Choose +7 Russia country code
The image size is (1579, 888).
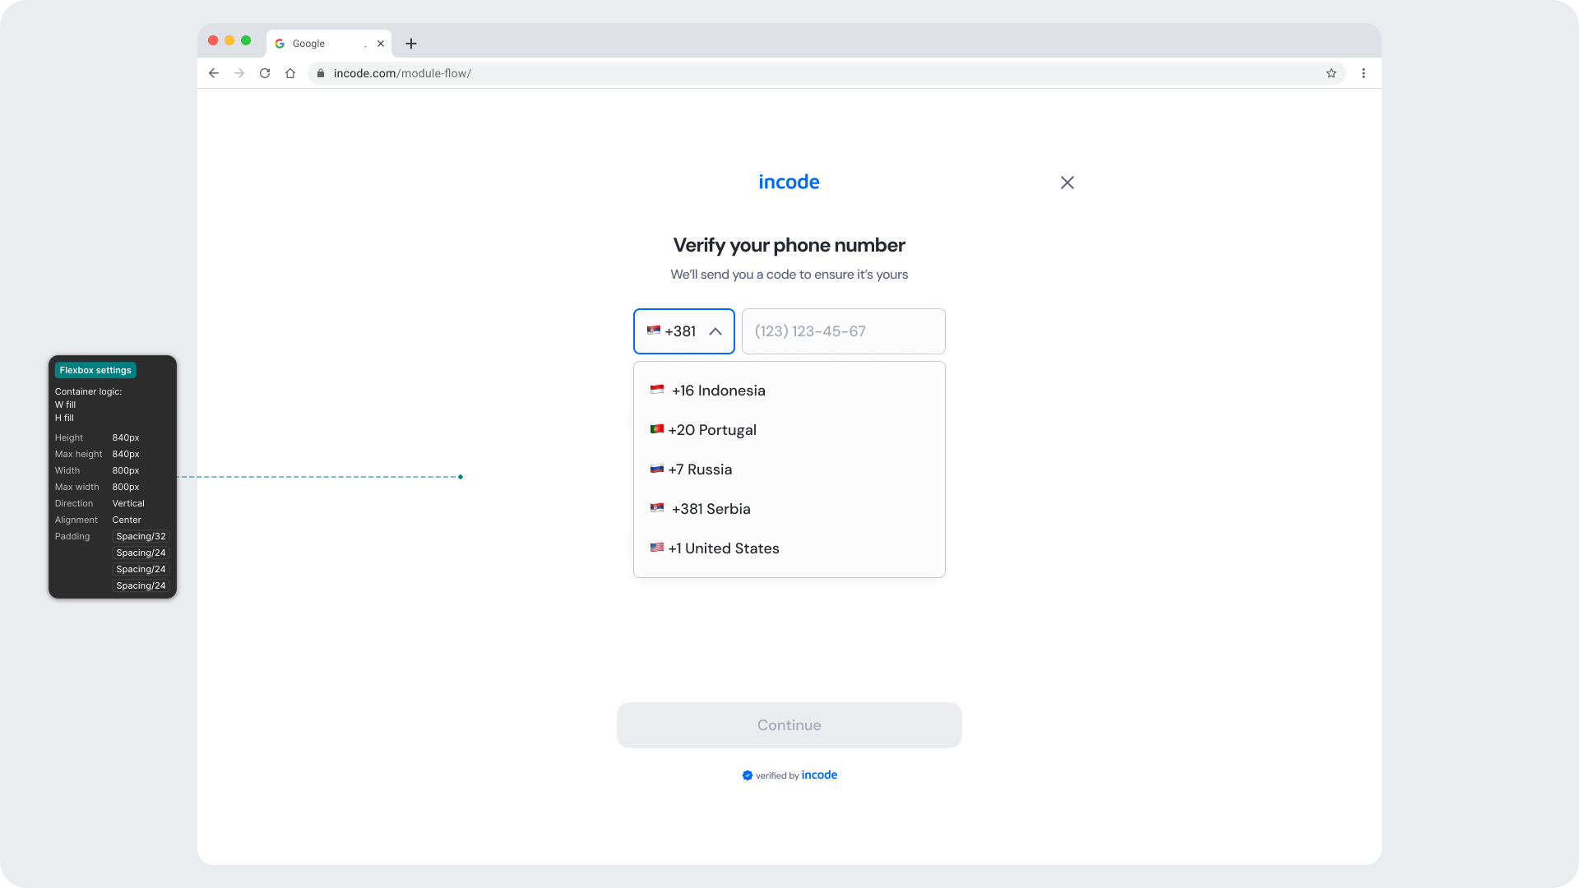tap(700, 469)
